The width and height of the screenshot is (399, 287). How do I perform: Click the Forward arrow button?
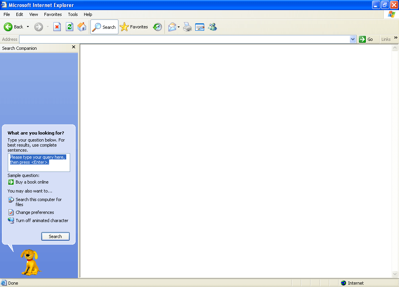[39, 27]
